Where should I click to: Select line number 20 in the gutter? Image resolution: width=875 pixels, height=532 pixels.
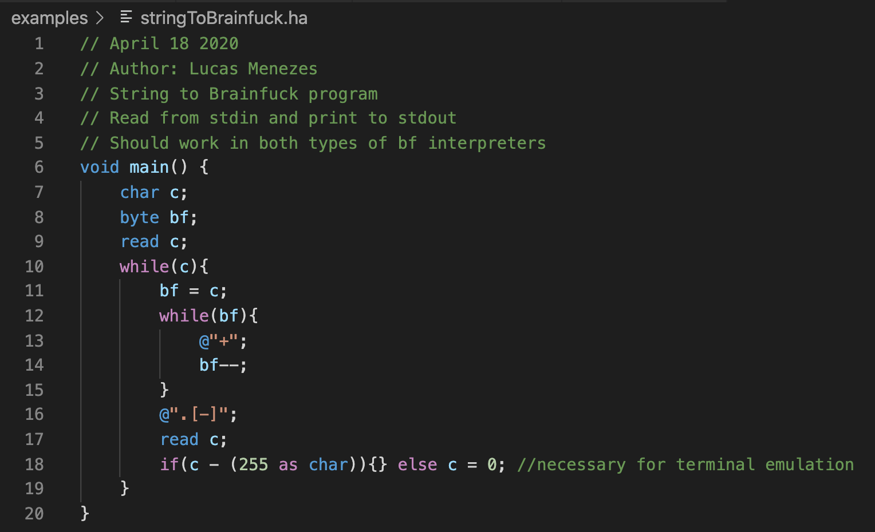click(x=34, y=514)
